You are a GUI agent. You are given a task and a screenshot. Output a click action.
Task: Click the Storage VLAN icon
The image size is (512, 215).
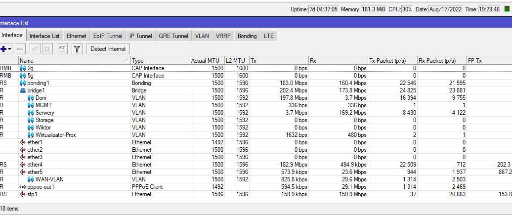point(31,120)
